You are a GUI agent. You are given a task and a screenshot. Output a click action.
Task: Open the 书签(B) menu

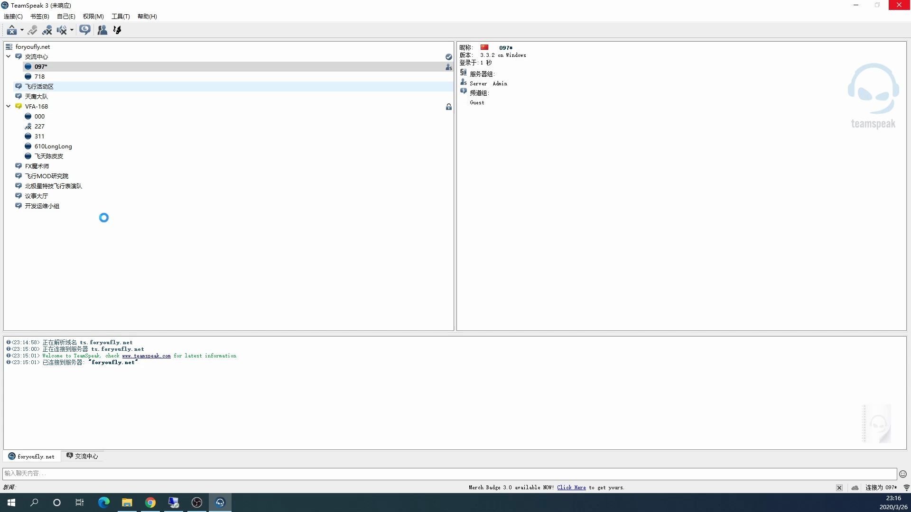pyautogui.click(x=39, y=16)
